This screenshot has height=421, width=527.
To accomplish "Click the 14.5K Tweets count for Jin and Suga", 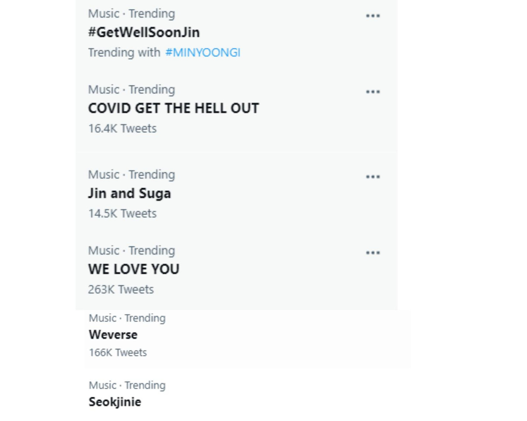I will 122,213.
